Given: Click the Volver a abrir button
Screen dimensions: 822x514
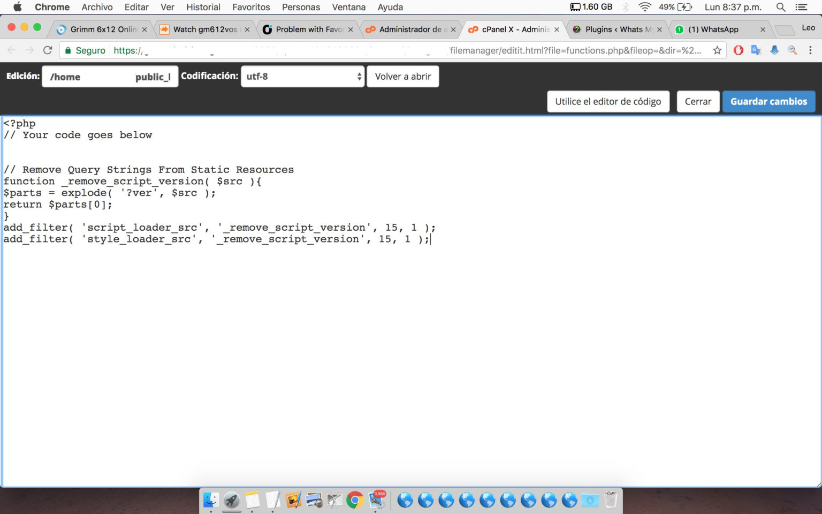Looking at the screenshot, I should click(403, 77).
